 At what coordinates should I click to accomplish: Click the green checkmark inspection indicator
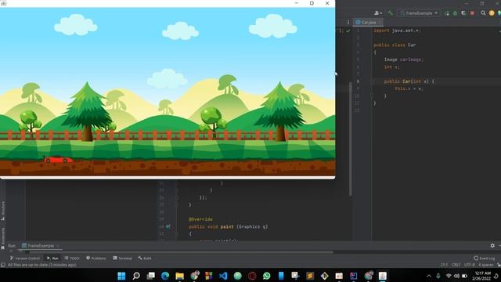[348, 31]
